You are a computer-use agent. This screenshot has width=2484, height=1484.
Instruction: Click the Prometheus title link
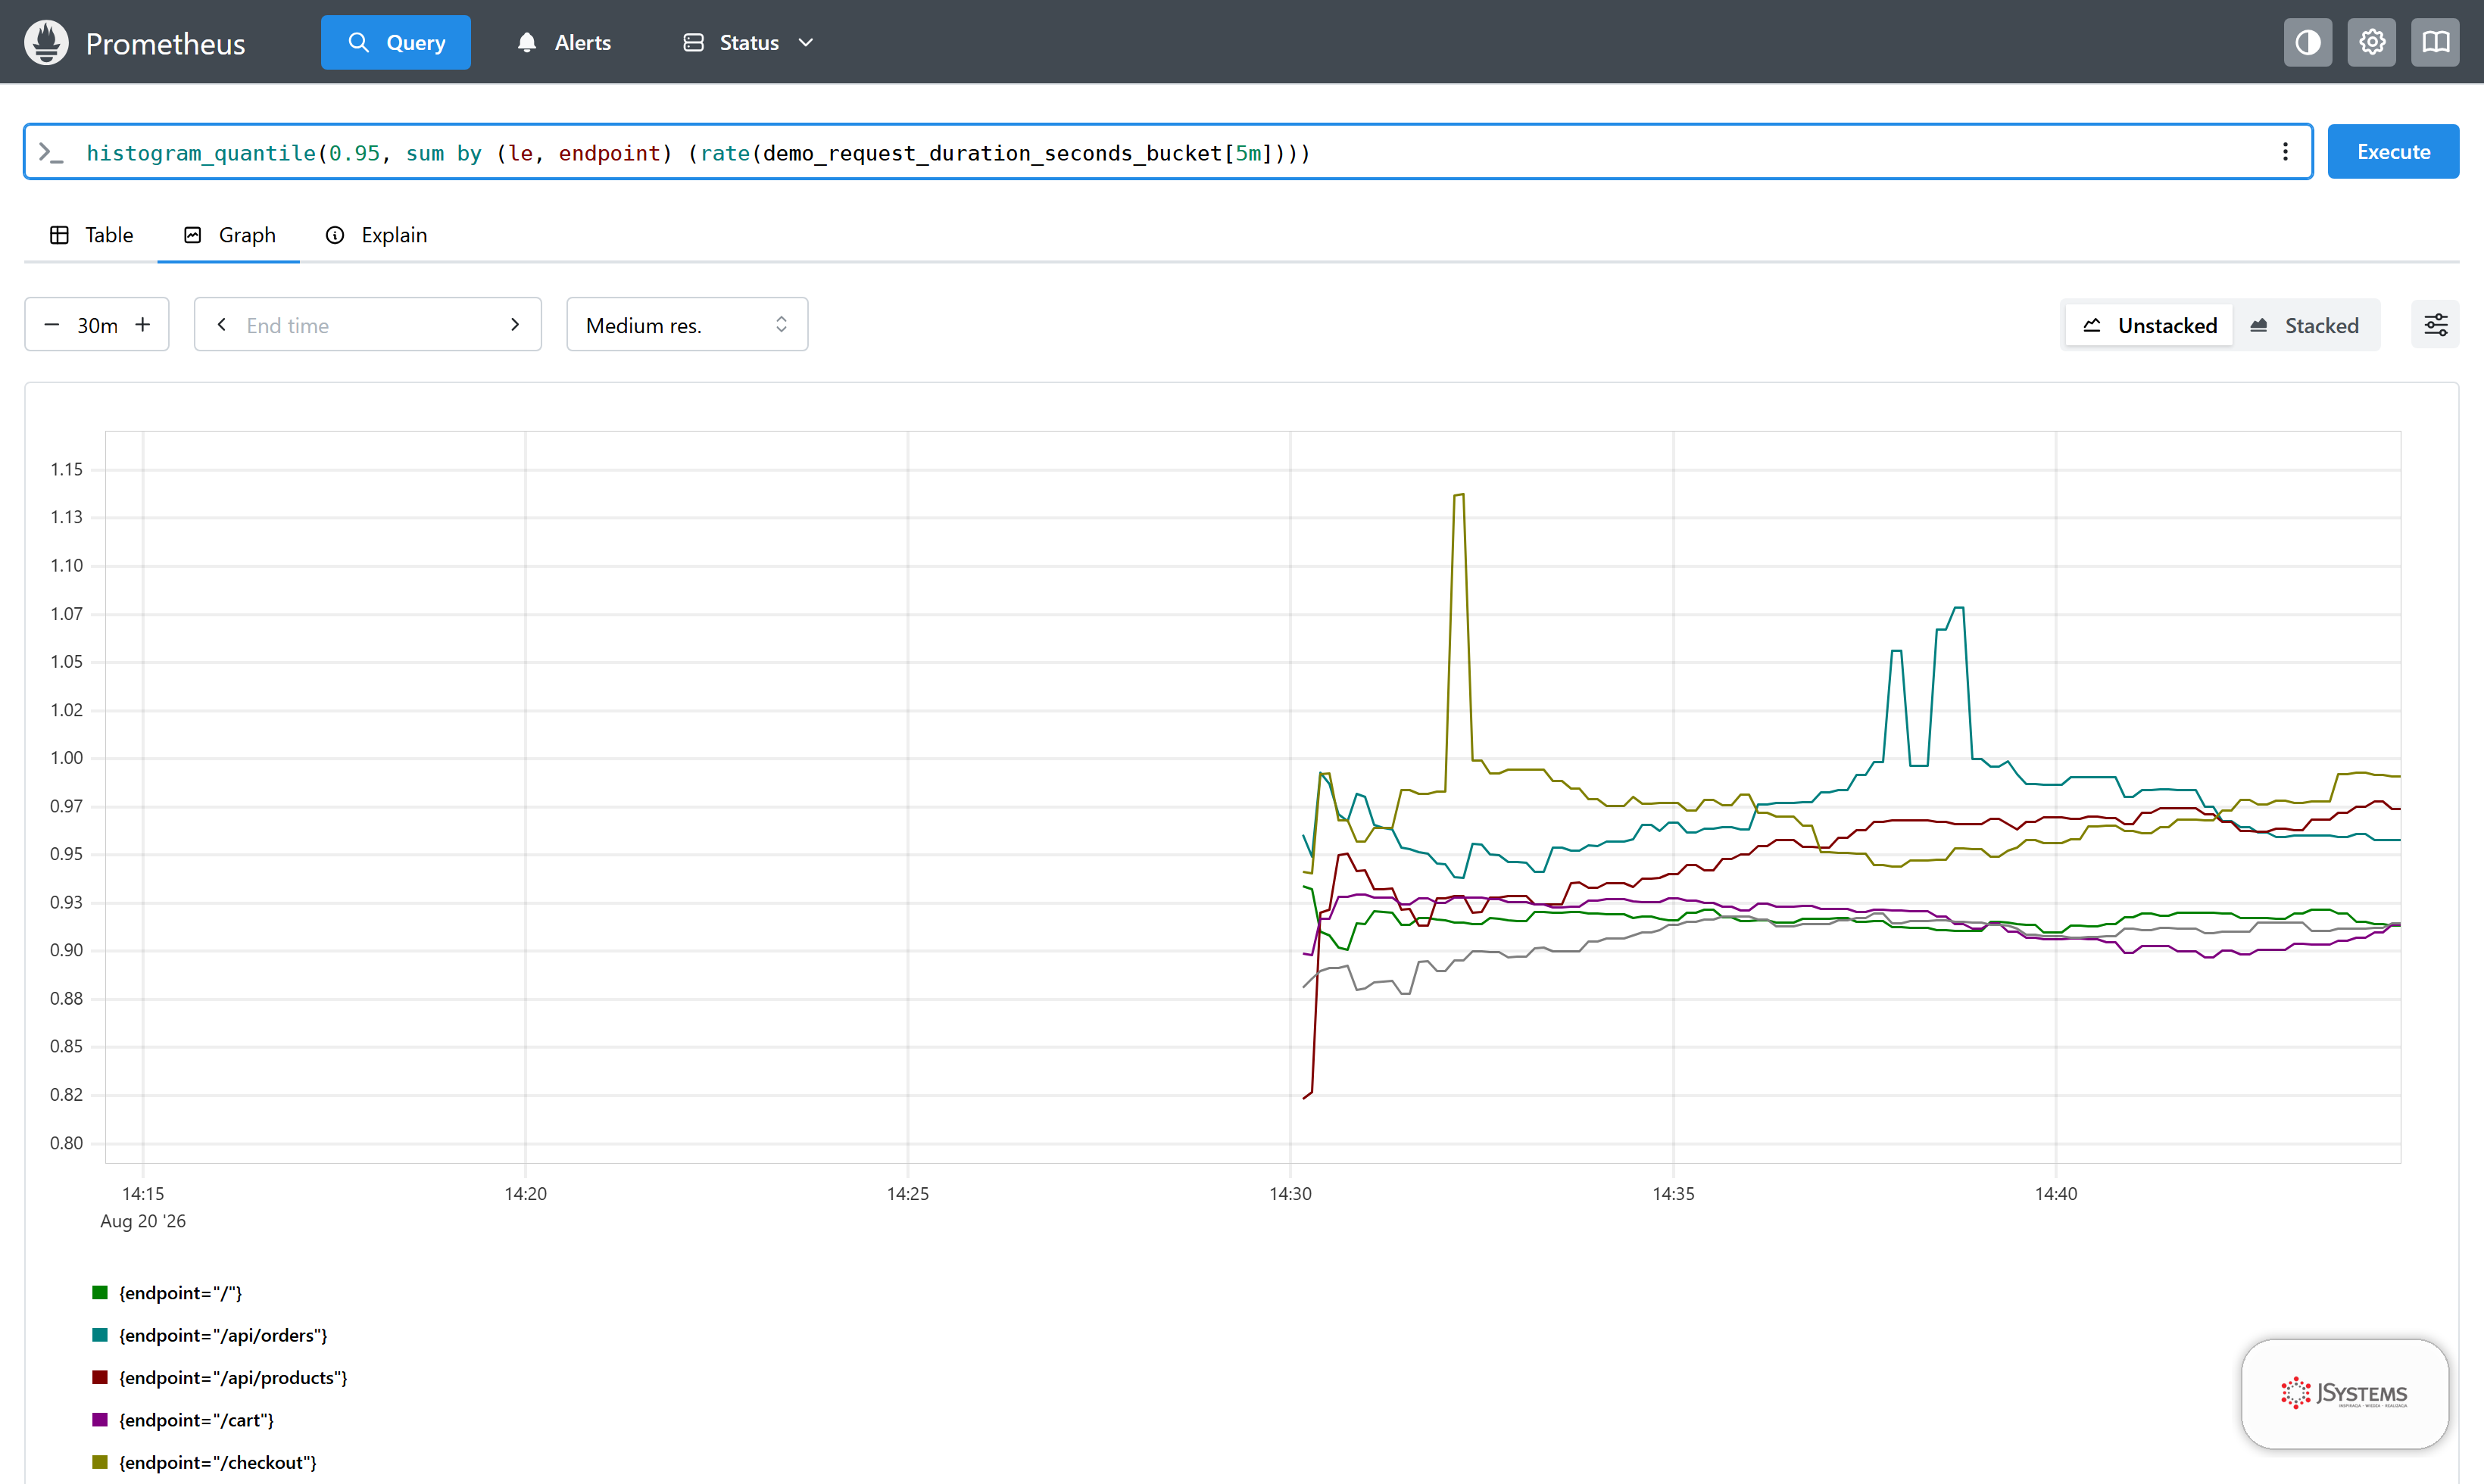(x=165, y=43)
